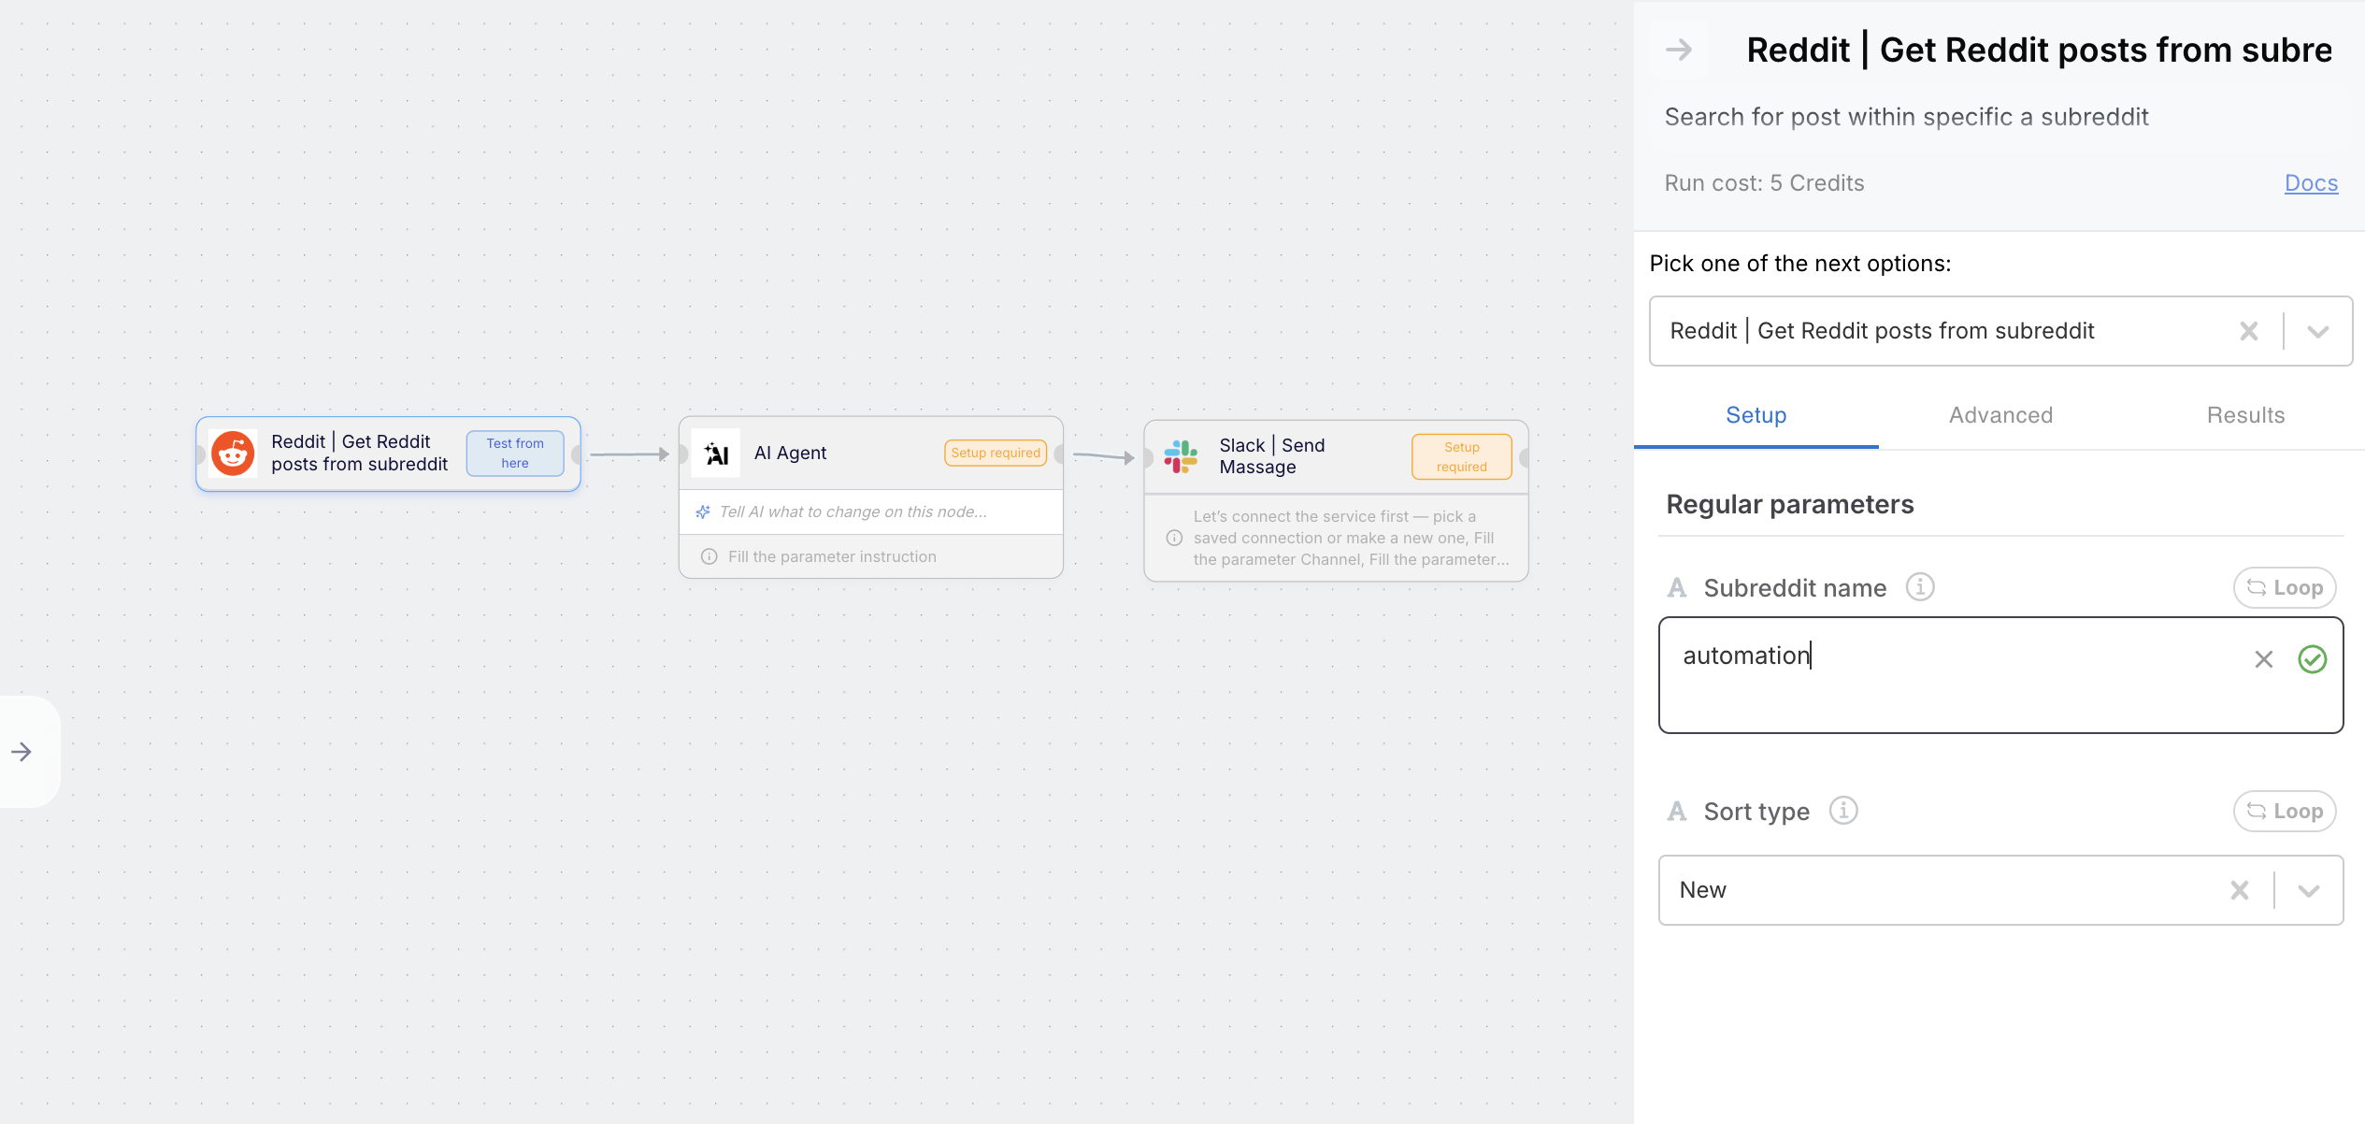
Task: Click the Slack logo icon on node
Action: click(x=1181, y=456)
